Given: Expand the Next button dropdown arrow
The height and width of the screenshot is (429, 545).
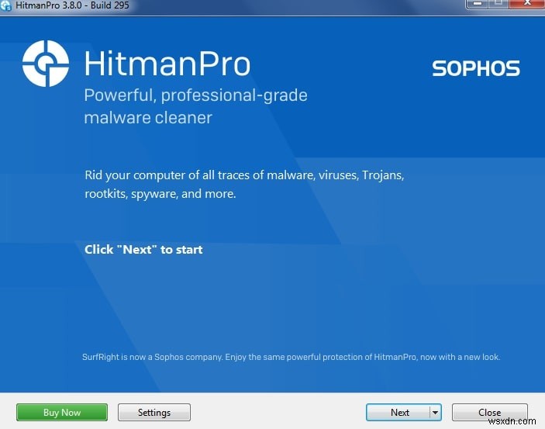Looking at the screenshot, I should [x=435, y=412].
